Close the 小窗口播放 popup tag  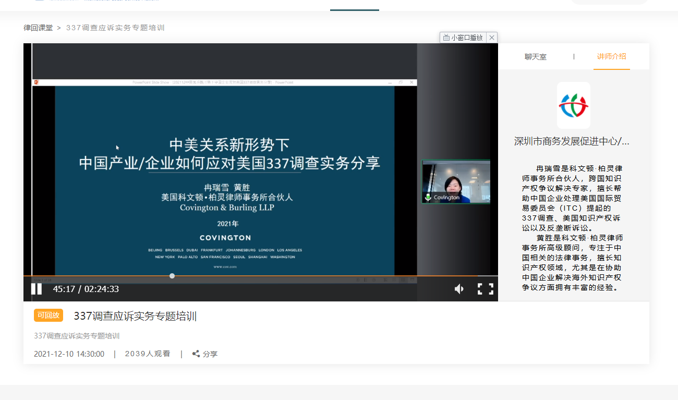tap(492, 38)
